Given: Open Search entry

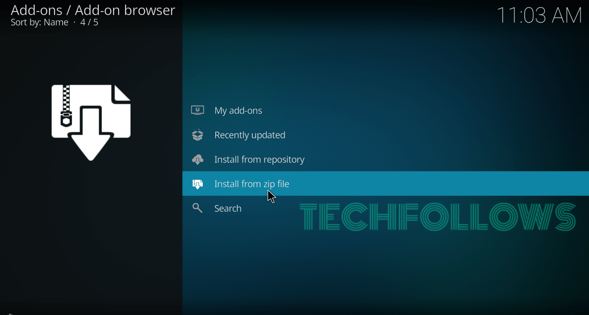Looking at the screenshot, I should click(x=385, y=208).
